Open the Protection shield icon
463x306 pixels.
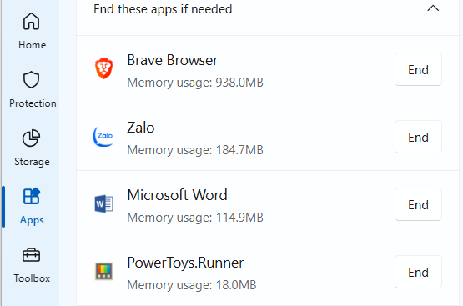point(32,80)
